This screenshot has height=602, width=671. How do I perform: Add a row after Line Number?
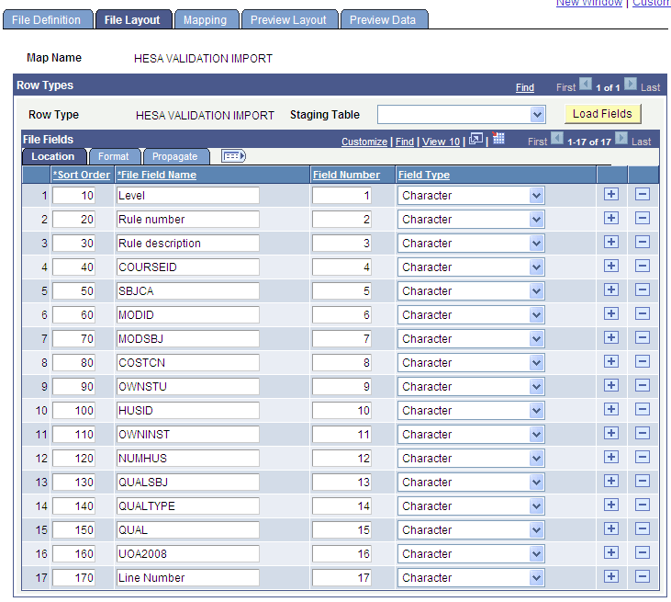pos(611,576)
